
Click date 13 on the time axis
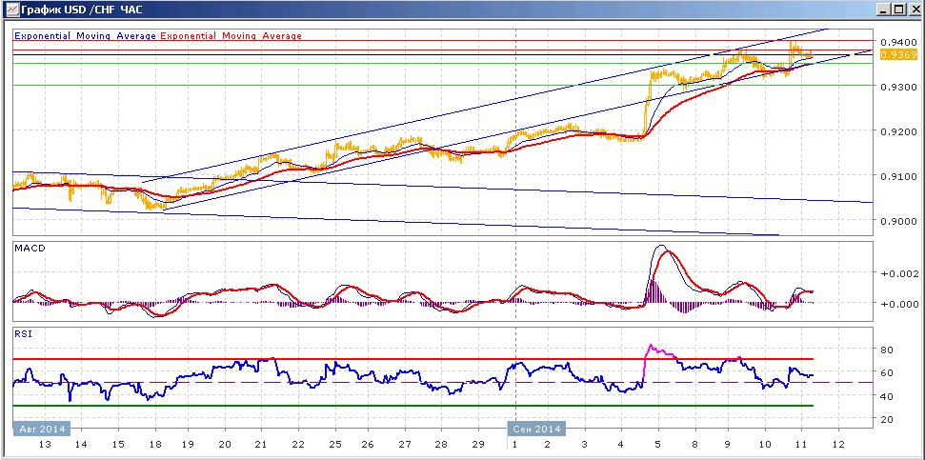45,444
